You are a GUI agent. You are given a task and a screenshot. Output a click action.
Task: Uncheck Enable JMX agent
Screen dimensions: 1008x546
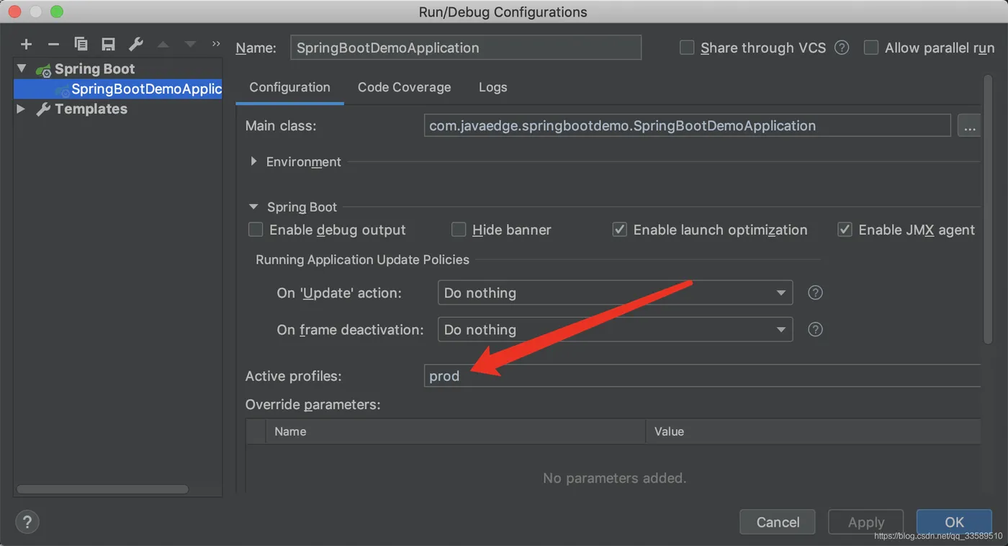coord(845,230)
